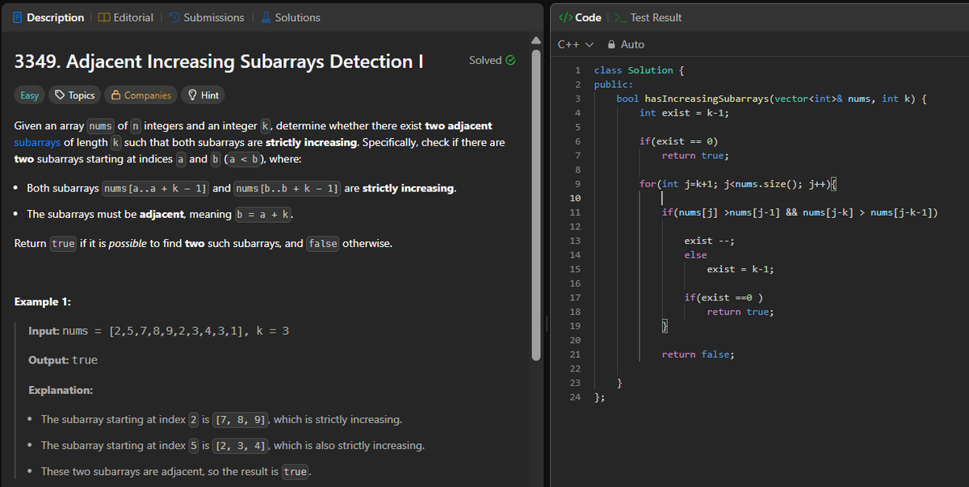This screenshot has width=969, height=487.
Task: Click the Auto label in editor toolbar
Action: [x=633, y=44]
